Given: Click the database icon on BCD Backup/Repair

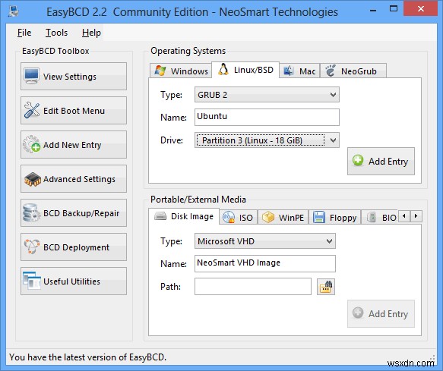Looking at the screenshot, I should pos(31,212).
